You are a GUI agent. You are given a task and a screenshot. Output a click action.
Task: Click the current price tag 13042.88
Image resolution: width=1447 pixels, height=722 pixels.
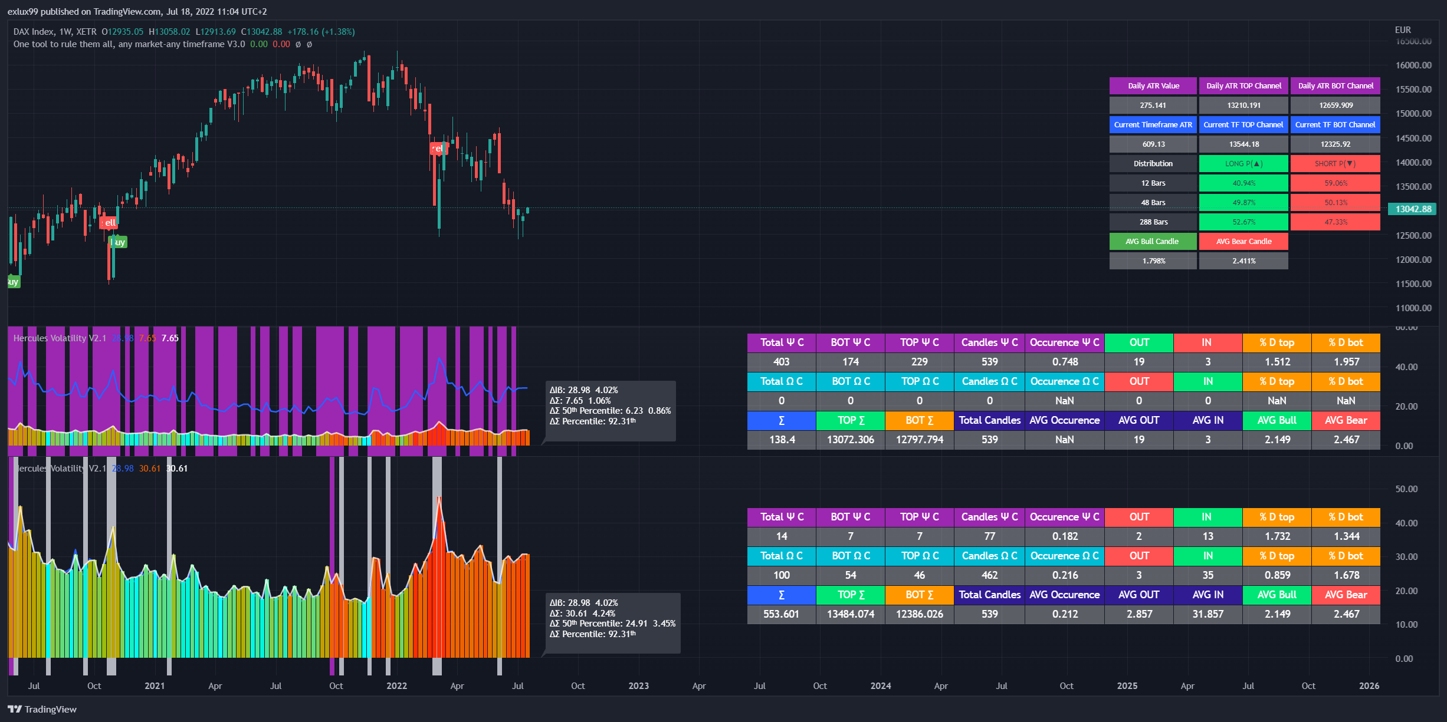tap(1413, 209)
